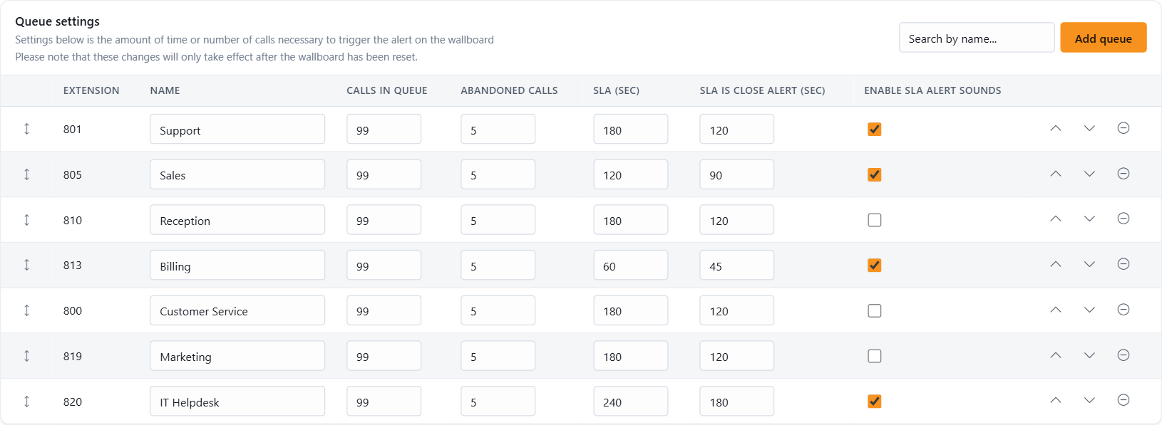Click the drag handle for Billing row
Image resolution: width=1162 pixels, height=425 pixels.
pos(27,265)
